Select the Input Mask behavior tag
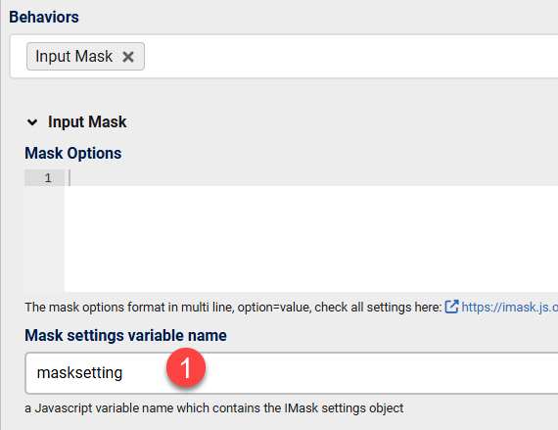The height and width of the screenshot is (430, 558). point(74,56)
